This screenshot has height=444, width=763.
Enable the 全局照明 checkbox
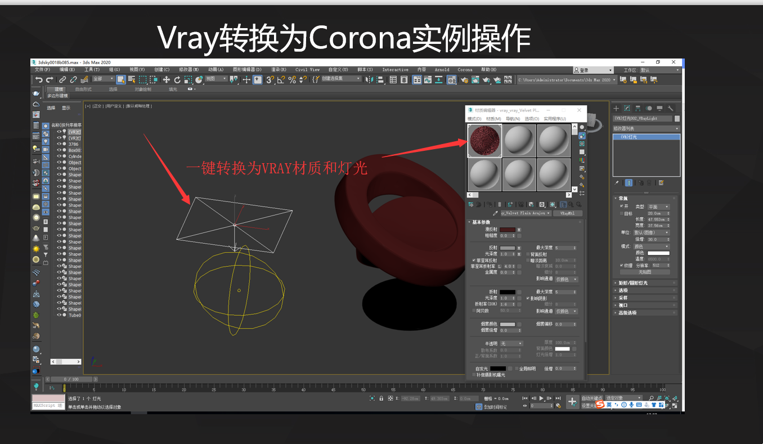[517, 369]
